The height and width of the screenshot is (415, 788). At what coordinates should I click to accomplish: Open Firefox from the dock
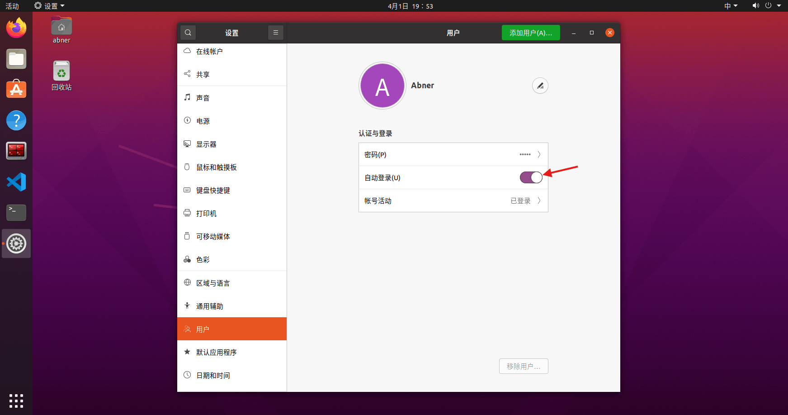(x=16, y=28)
